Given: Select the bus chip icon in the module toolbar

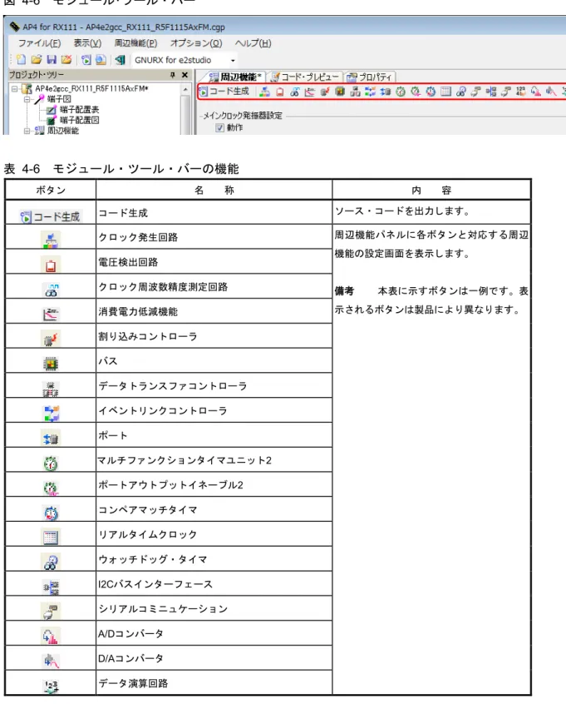Looking at the screenshot, I should (x=340, y=92).
